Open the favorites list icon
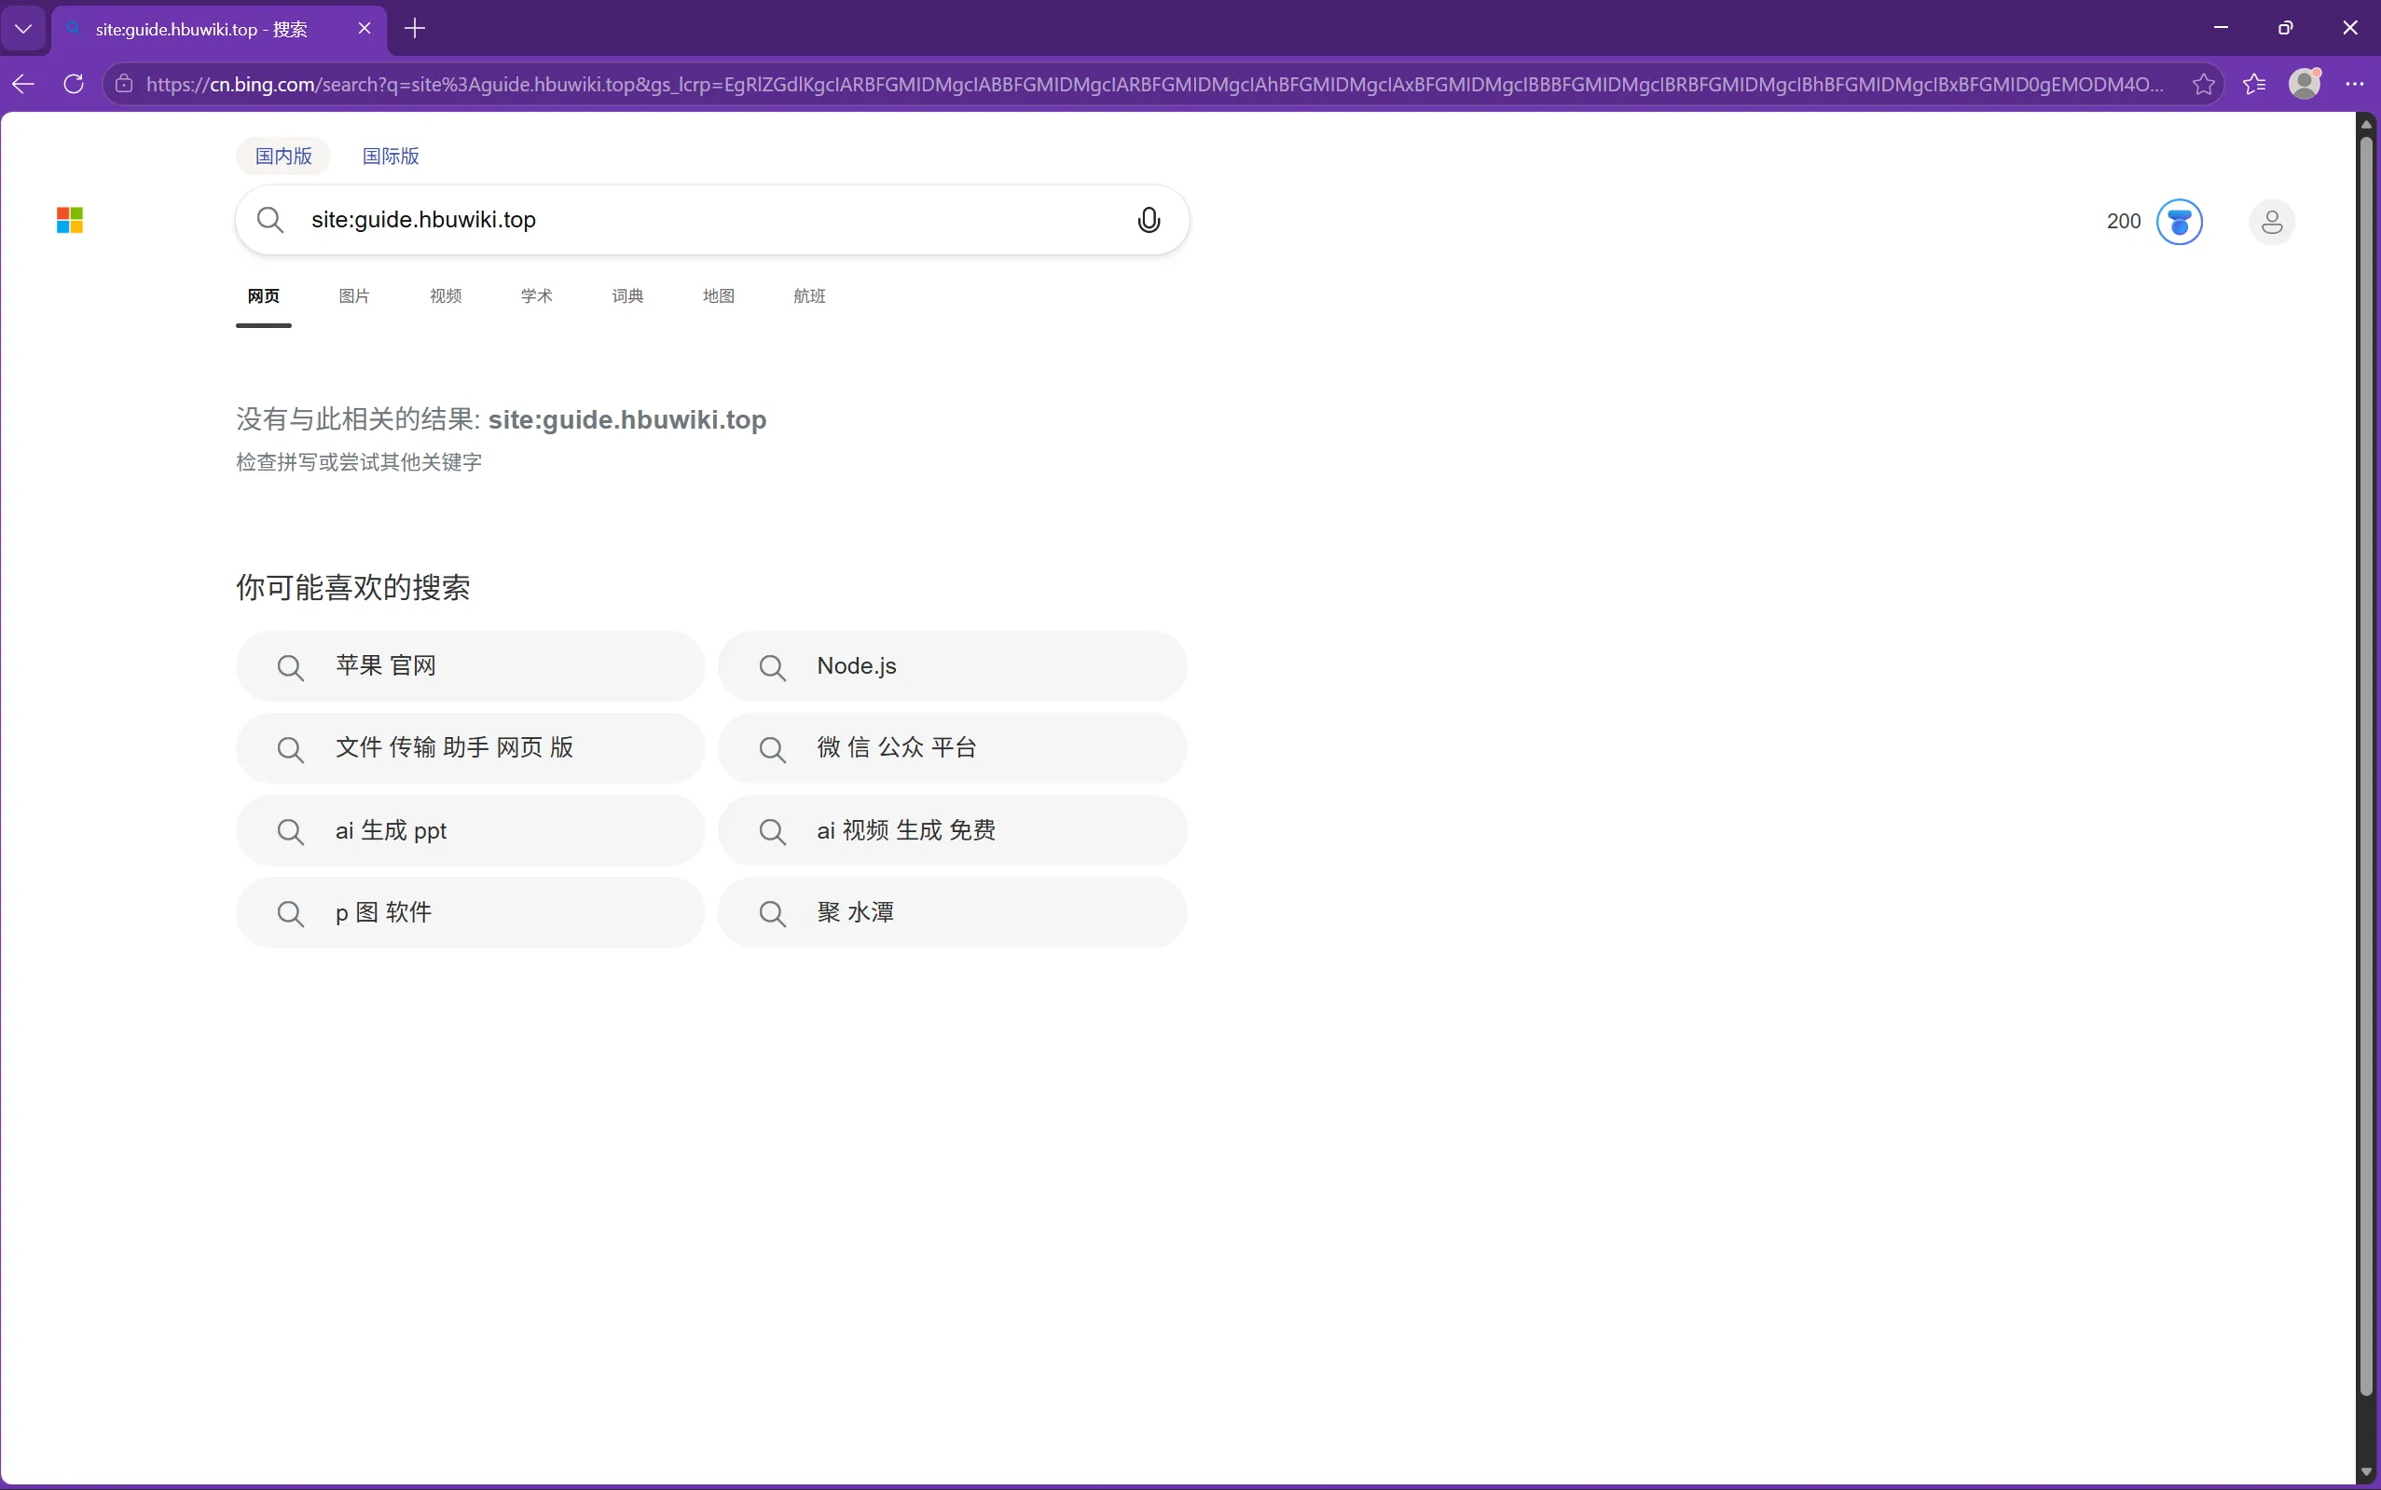This screenshot has width=2381, height=1490. click(2254, 84)
